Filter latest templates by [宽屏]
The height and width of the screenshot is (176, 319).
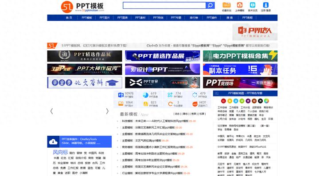click(x=194, y=114)
